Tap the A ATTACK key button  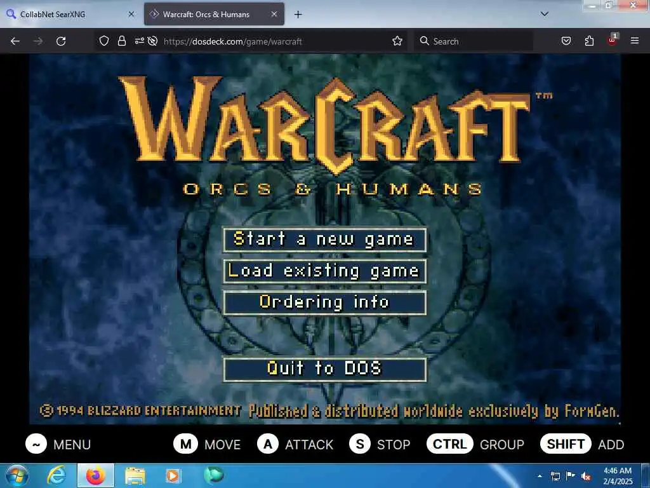click(295, 444)
